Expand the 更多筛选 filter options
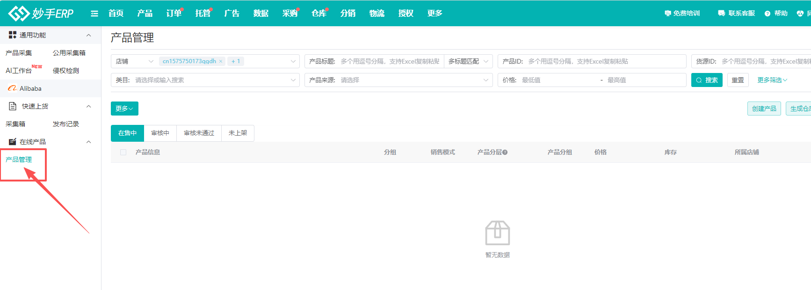Image resolution: width=811 pixels, height=290 pixels. [x=772, y=80]
